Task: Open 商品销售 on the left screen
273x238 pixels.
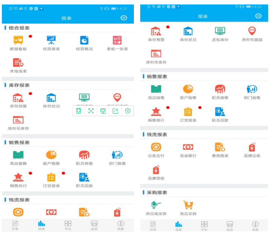Action: (18, 158)
